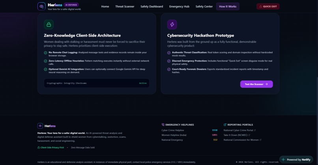Click check icon beside Zero-Latency Offline Heuristics
Screen dimensions: 318x165
tap(45, 61)
